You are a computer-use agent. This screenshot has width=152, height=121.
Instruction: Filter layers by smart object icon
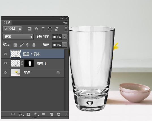[57, 29]
